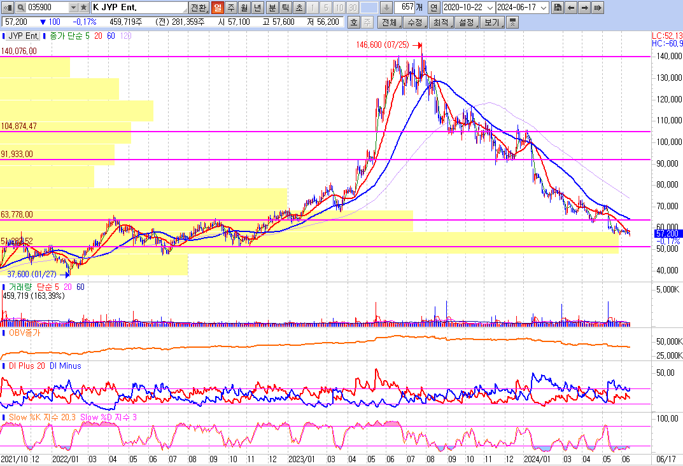Open stock search with the magnifier icon
The width and height of the screenshot is (683, 466).
20,8
